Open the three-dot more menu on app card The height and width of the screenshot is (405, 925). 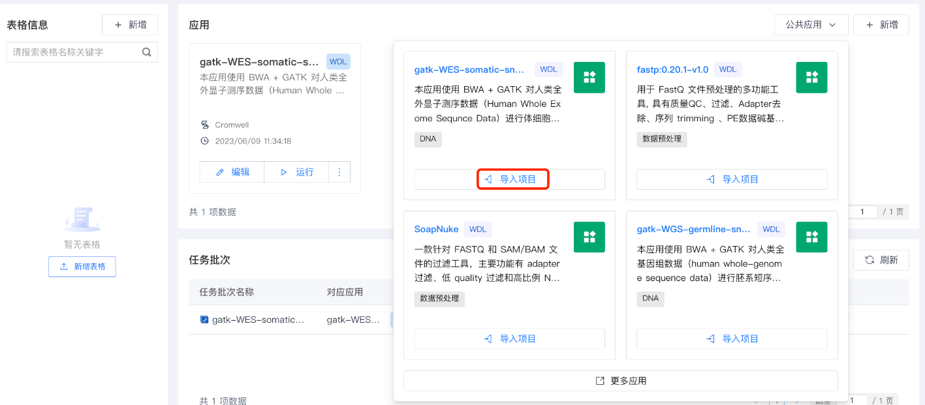(339, 172)
